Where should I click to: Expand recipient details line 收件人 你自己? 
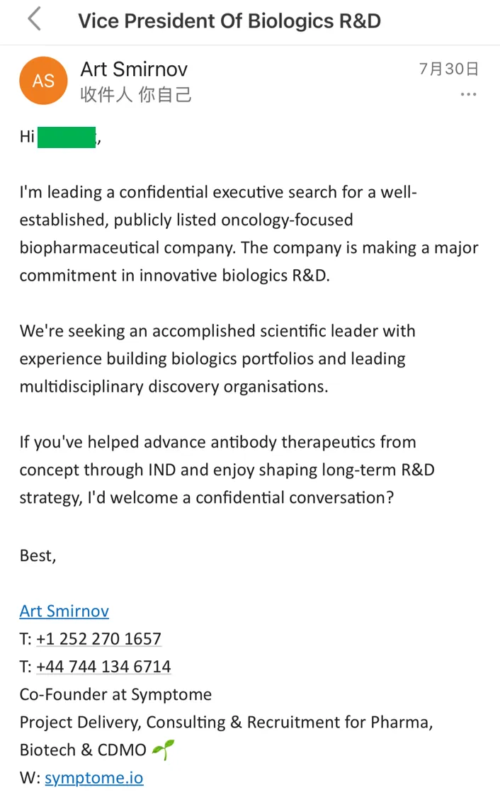(136, 94)
